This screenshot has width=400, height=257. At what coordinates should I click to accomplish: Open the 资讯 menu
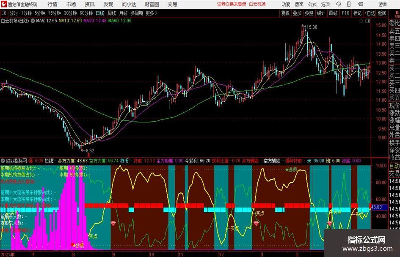[90, 4]
